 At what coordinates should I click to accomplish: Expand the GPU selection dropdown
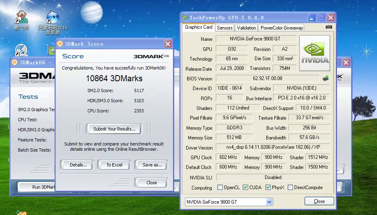(x=270, y=202)
